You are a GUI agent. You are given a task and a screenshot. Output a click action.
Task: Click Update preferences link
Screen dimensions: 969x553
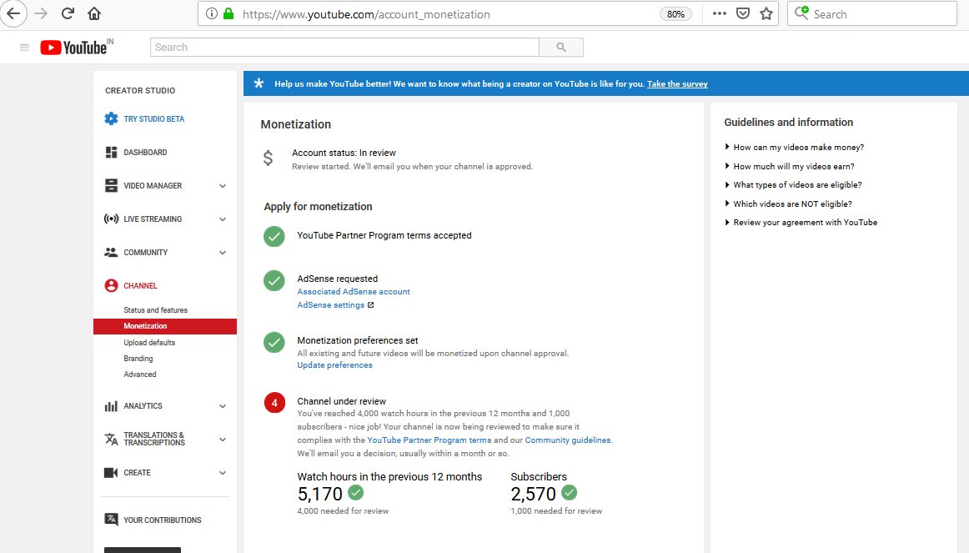[334, 365]
